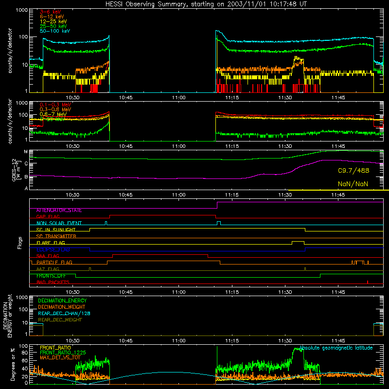
Task: Click the 0.8-7 MeV legend entry
Action: (x=53, y=114)
